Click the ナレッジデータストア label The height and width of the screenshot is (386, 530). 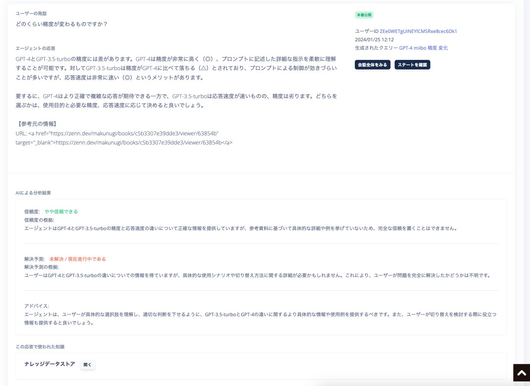[x=50, y=364]
